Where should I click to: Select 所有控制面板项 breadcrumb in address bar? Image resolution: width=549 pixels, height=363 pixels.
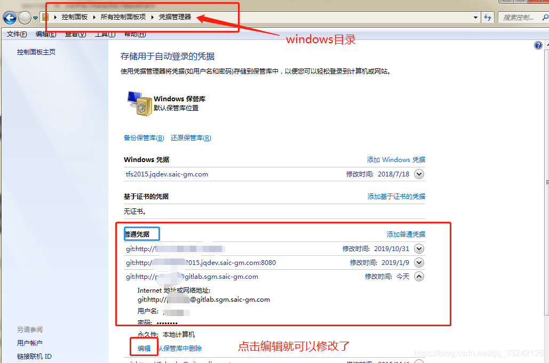click(x=123, y=17)
